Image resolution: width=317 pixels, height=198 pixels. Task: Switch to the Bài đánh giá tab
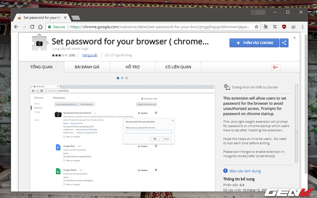point(87,67)
